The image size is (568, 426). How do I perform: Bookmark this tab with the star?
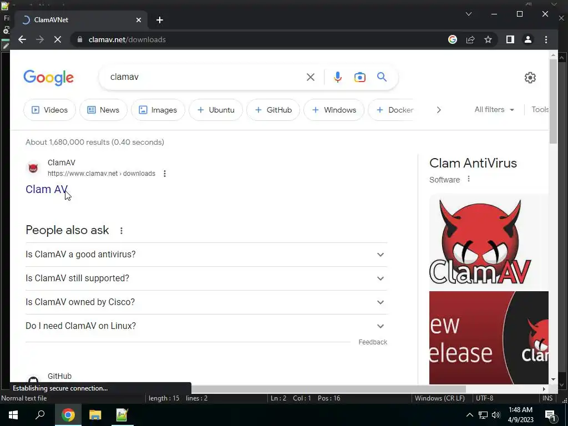pos(488,39)
